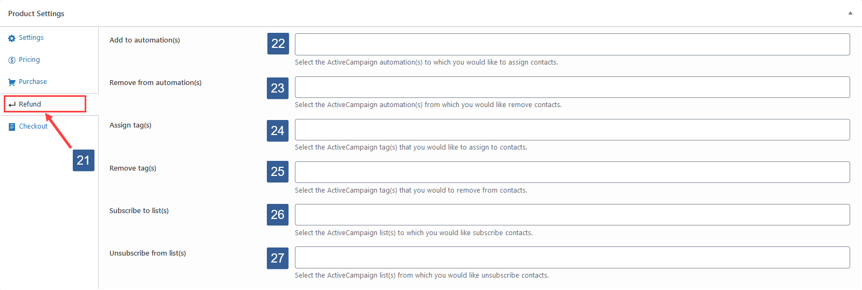The image size is (862, 290).
Task: Click the Purchase cart icon
Action: coord(12,82)
